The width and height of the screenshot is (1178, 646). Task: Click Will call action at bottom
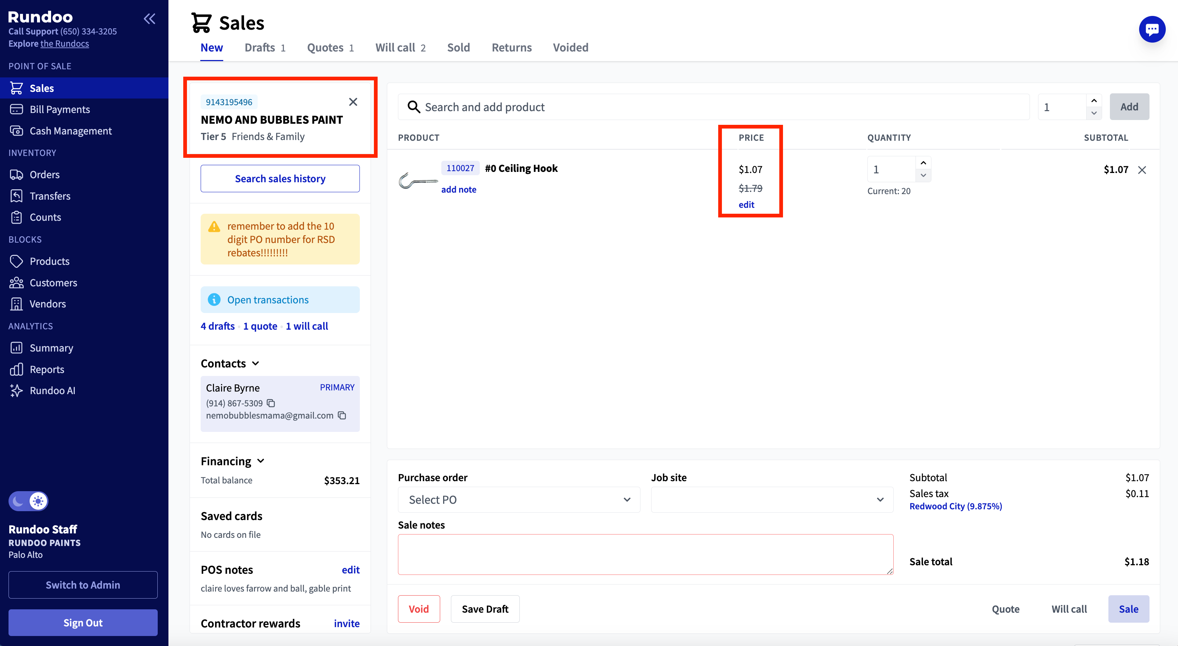1069,609
